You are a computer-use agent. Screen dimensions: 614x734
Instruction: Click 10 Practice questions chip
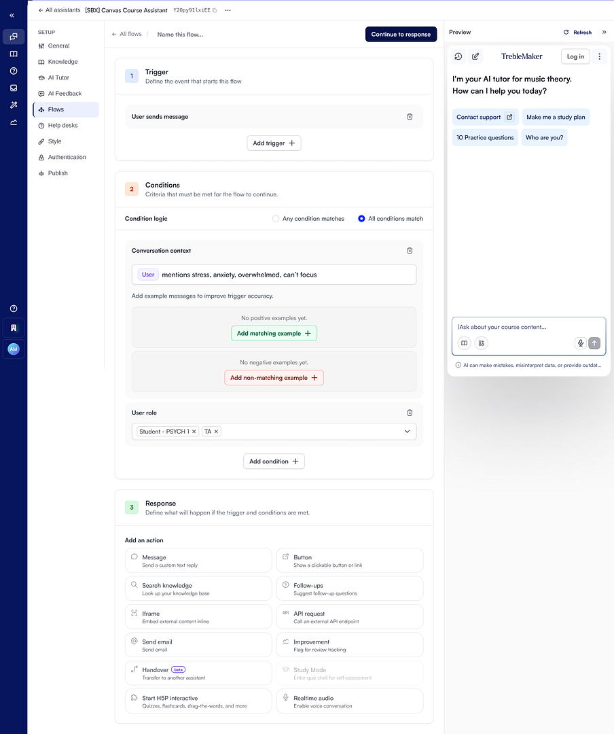click(x=485, y=137)
